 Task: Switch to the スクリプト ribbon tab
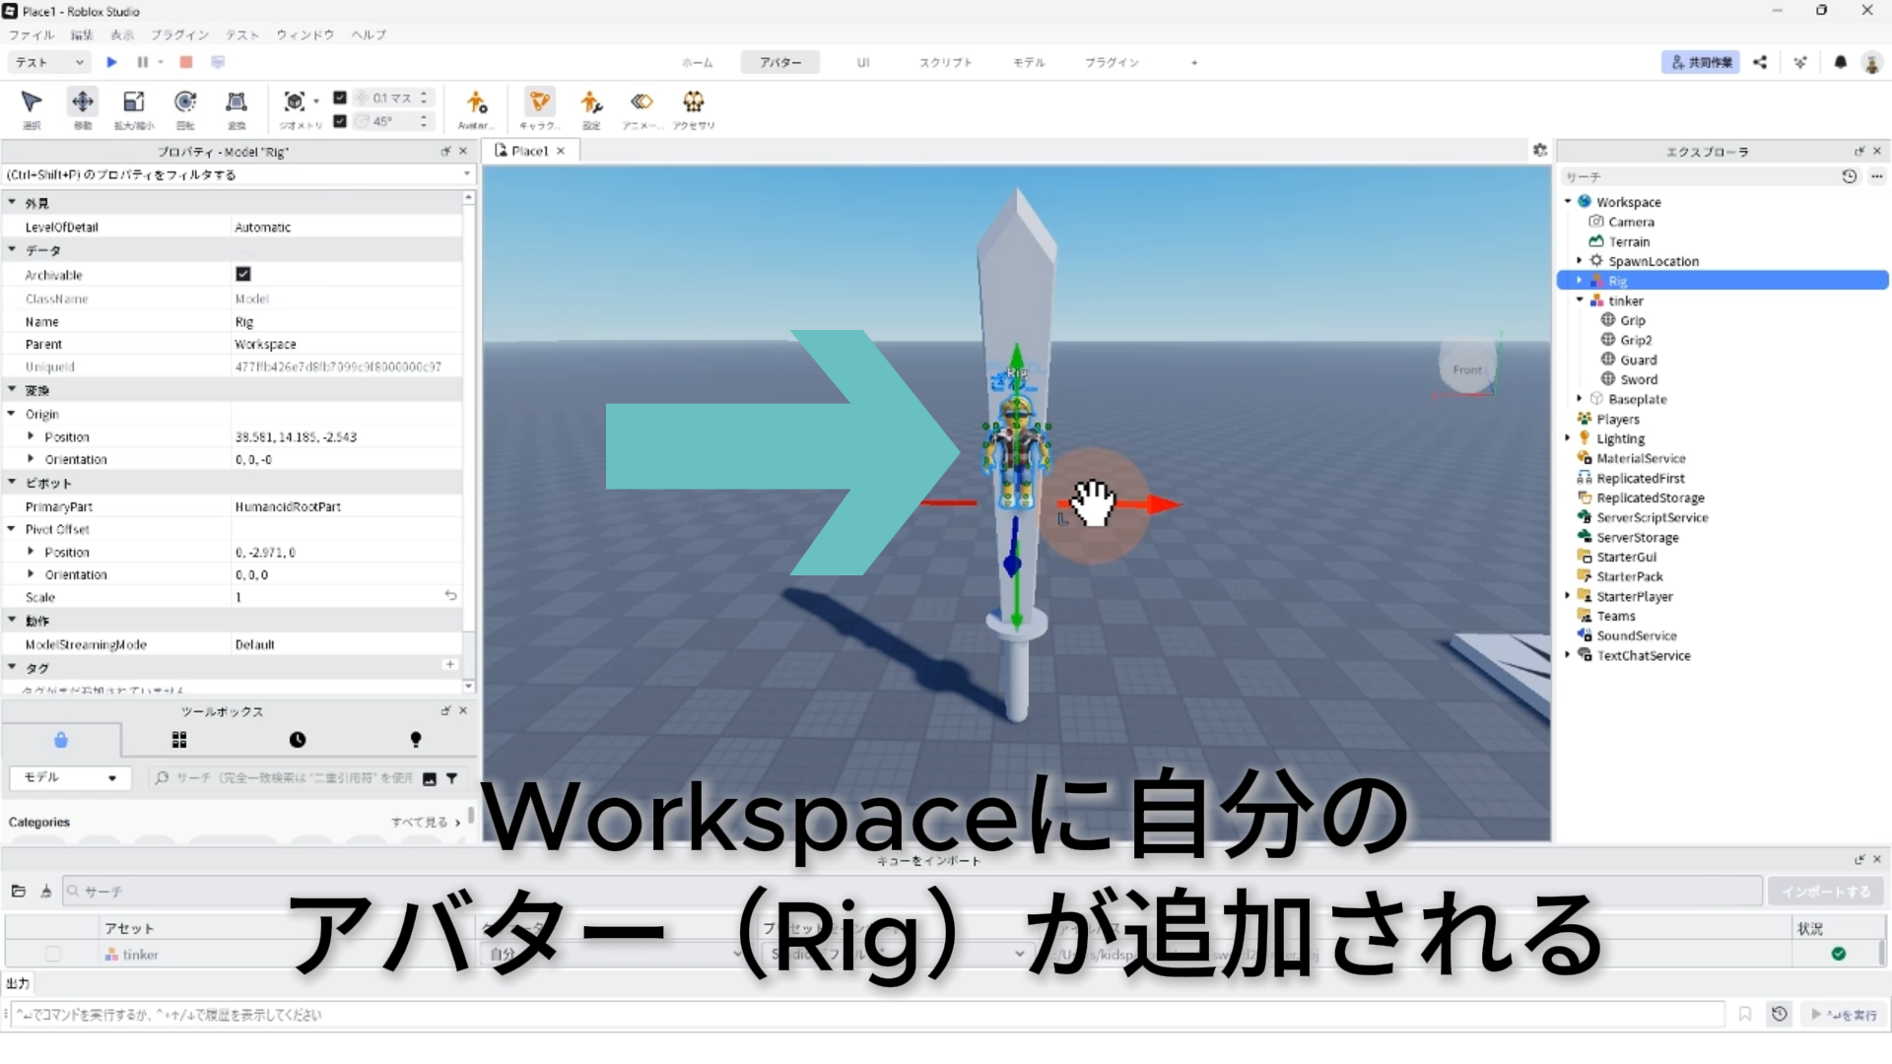[945, 62]
